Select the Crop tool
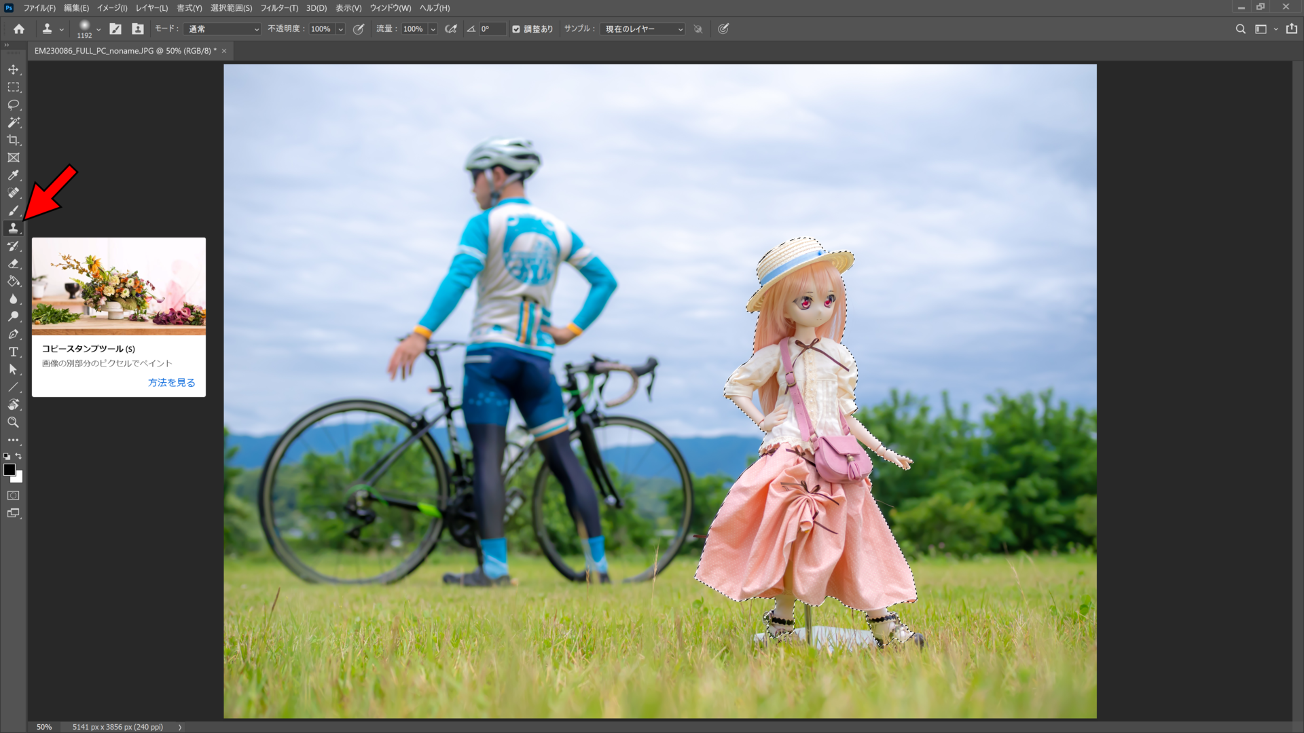This screenshot has height=733, width=1304. tap(13, 140)
